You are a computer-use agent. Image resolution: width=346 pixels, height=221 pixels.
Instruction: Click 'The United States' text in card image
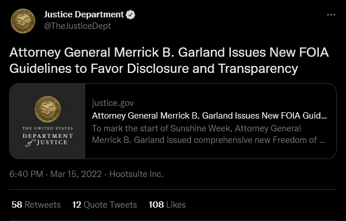coord(47,128)
